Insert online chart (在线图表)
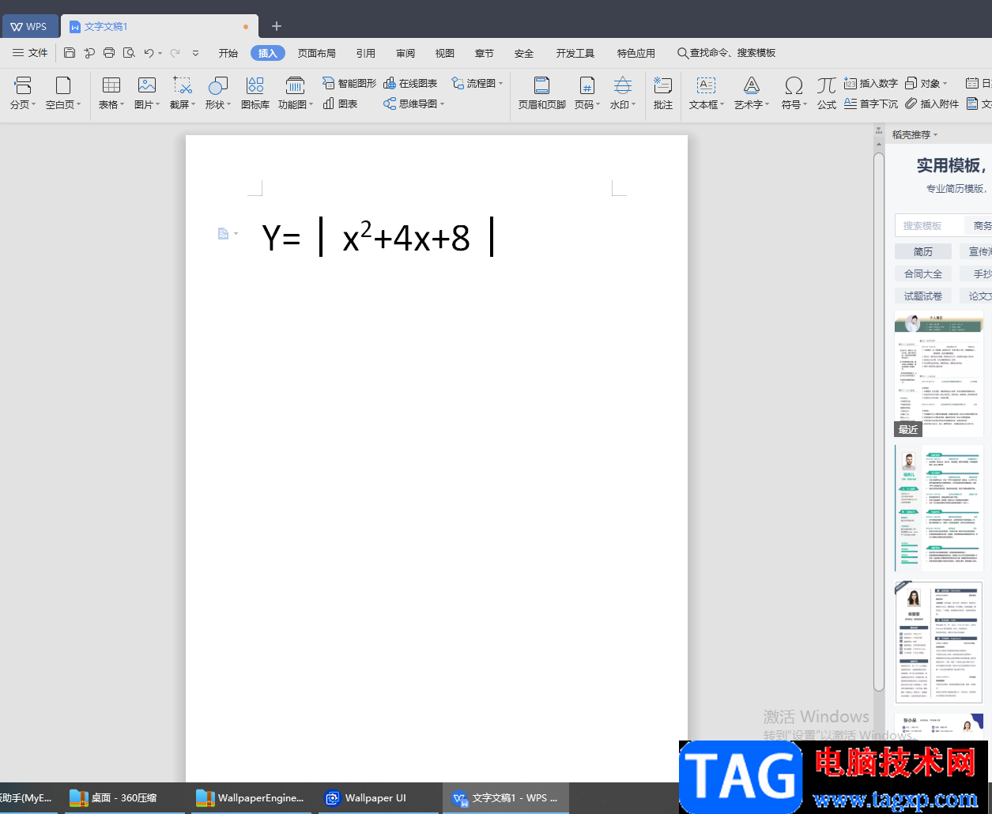The height and width of the screenshot is (814, 992). tap(410, 83)
